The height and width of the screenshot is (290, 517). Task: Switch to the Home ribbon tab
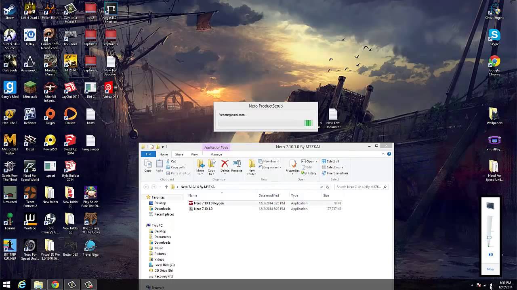[164, 154]
